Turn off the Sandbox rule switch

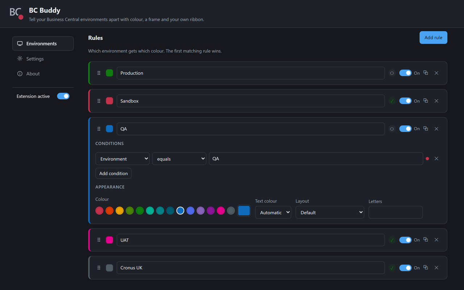(x=405, y=101)
